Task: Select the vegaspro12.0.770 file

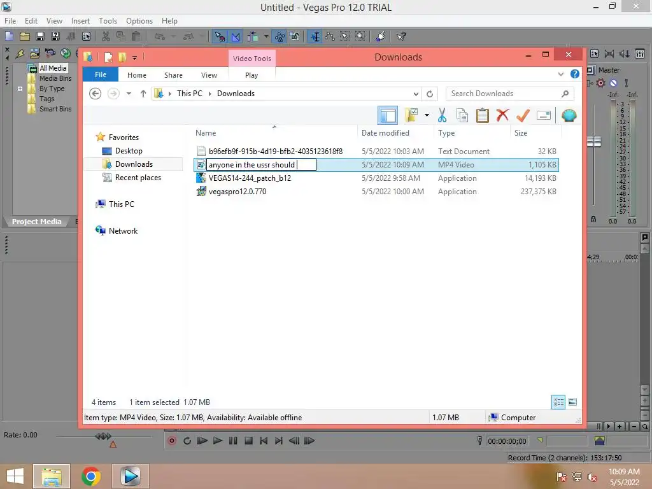Action: point(237,192)
